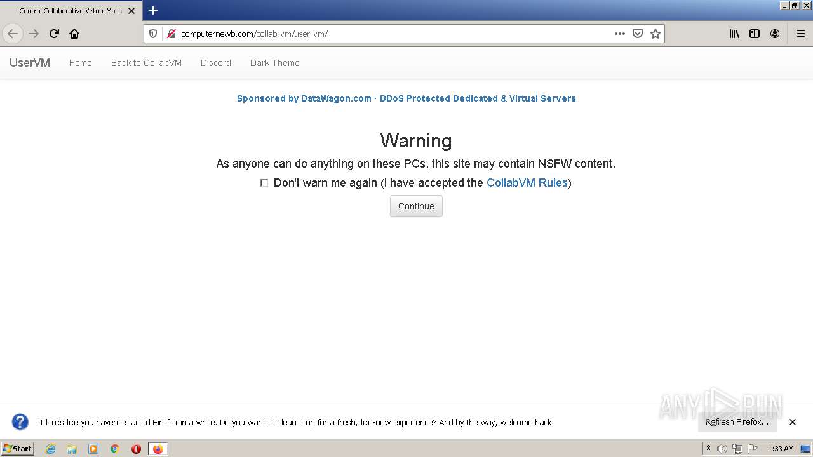Select the Control Collaborative Virtual Machine tab
This screenshot has height=457, width=813.
coord(70,11)
